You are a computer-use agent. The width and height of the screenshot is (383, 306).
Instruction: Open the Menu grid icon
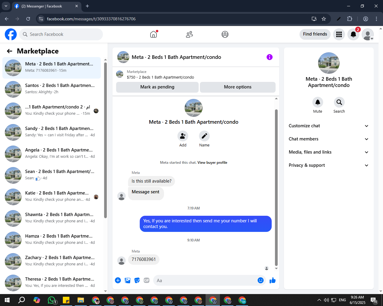click(339, 34)
